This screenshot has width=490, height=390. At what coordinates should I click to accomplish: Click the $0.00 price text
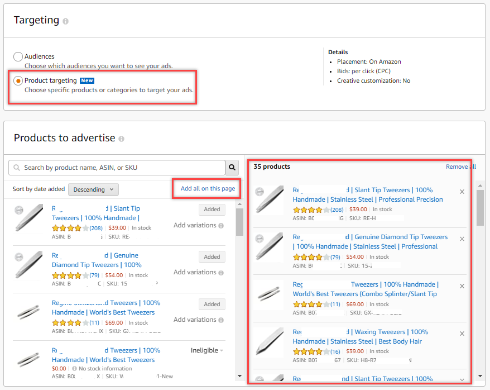[x=59, y=368]
